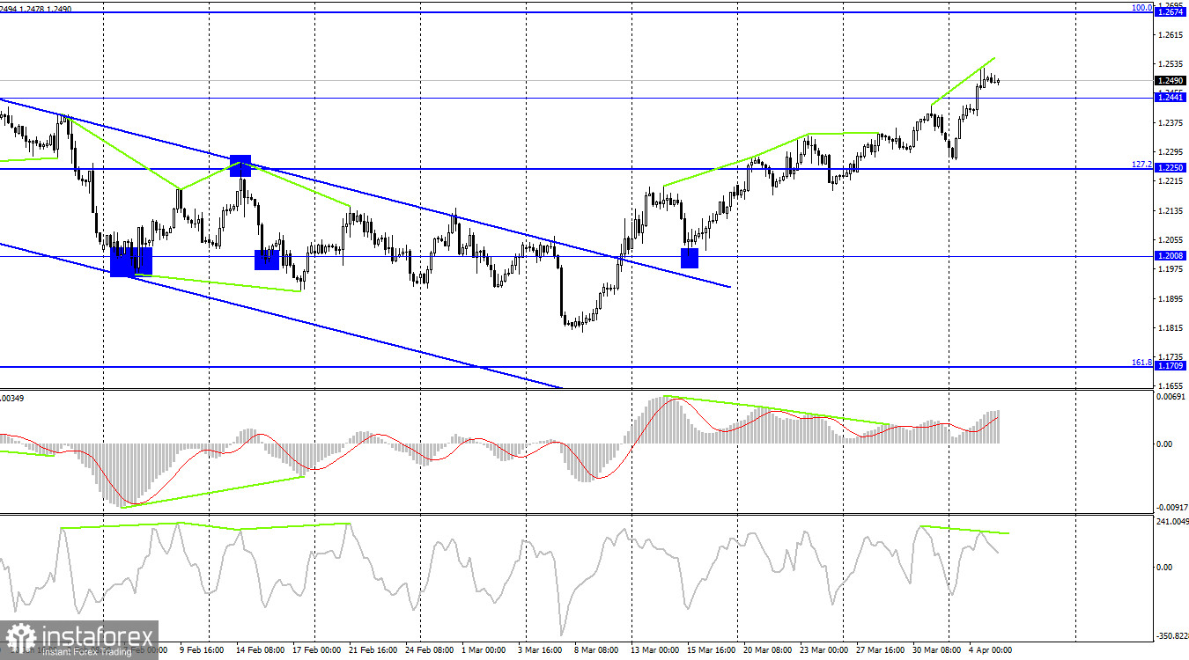Image resolution: width=1189 pixels, height=660 pixels.
Task: Click the 1 Mar 00:00 time label
Action: pyautogui.click(x=484, y=650)
